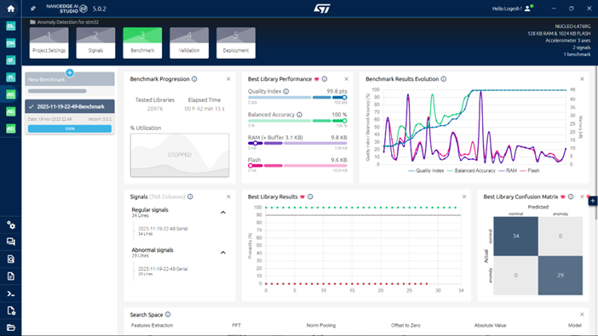Toggle Quality Index series in chart legend

coord(426,171)
